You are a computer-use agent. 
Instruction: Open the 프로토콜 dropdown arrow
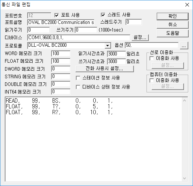pyautogui.click(x=108, y=46)
